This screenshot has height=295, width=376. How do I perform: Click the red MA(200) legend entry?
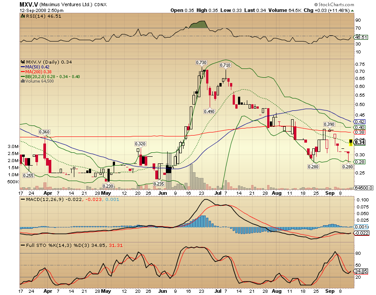click(x=38, y=72)
